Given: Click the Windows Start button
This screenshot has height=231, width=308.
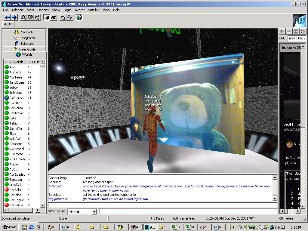Looking at the screenshot, I should (x=9, y=227).
